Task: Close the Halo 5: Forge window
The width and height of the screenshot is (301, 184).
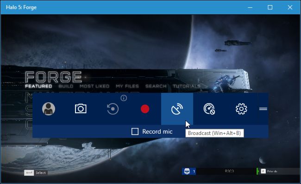Action: point(290,7)
